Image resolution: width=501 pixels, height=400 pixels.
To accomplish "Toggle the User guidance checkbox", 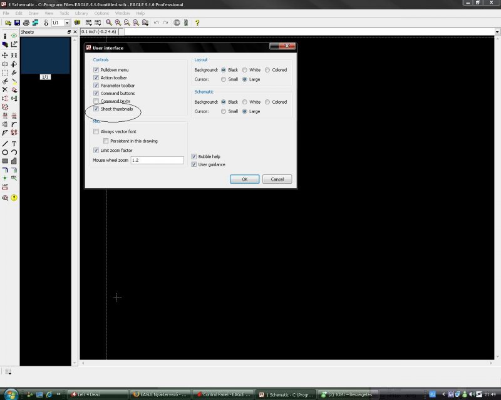I will click(x=194, y=164).
